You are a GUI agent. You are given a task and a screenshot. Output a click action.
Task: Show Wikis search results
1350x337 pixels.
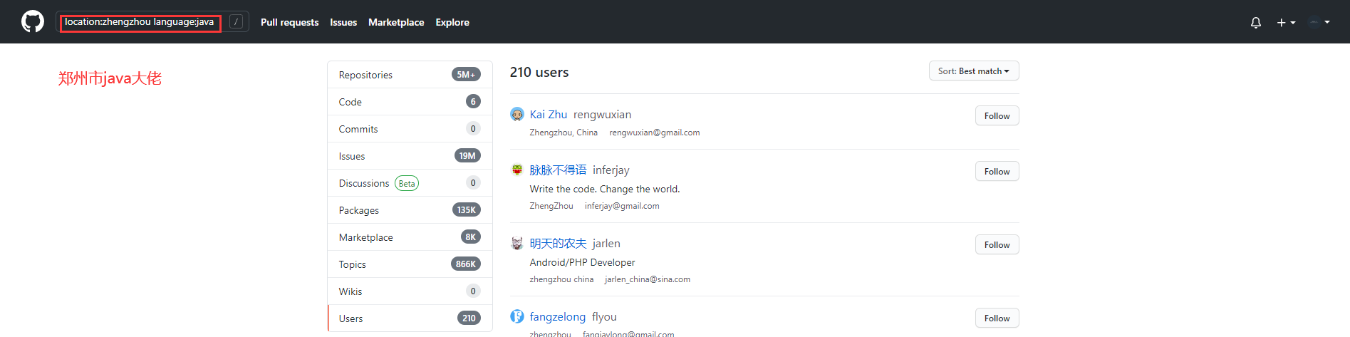click(410, 291)
